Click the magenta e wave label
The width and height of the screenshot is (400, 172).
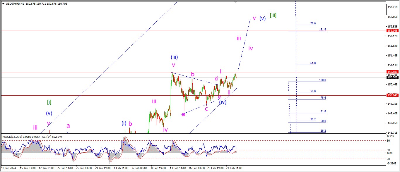219,97
